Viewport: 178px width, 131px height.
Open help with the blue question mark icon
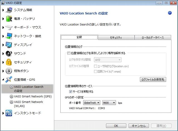[x=170, y=13]
